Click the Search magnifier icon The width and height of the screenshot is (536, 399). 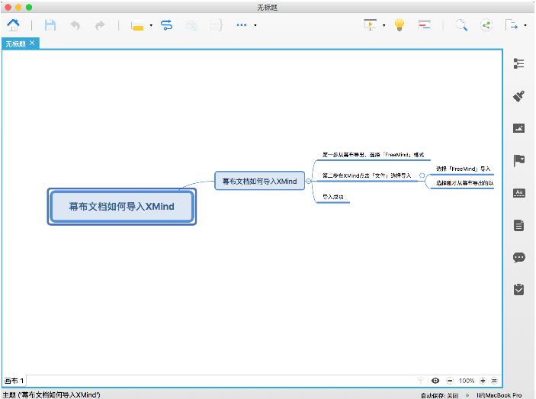pos(461,25)
